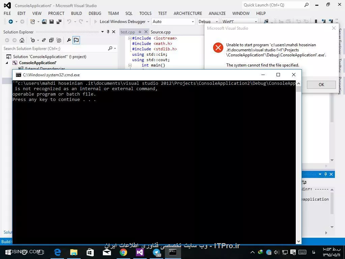Click the Sync with Active Document icon
The height and width of the screenshot is (259, 345).
tap(44, 40)
